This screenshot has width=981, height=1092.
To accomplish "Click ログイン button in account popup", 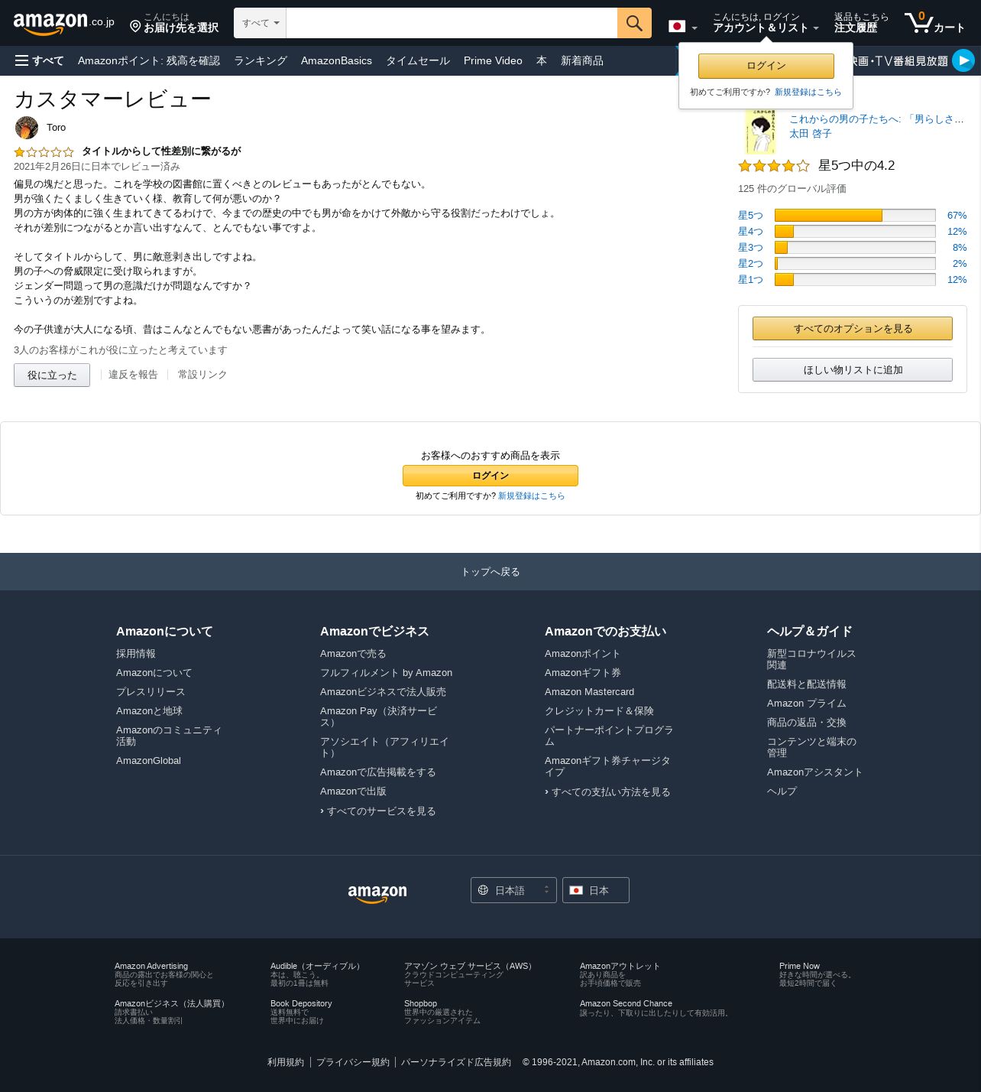I will [x=766, y=66].
